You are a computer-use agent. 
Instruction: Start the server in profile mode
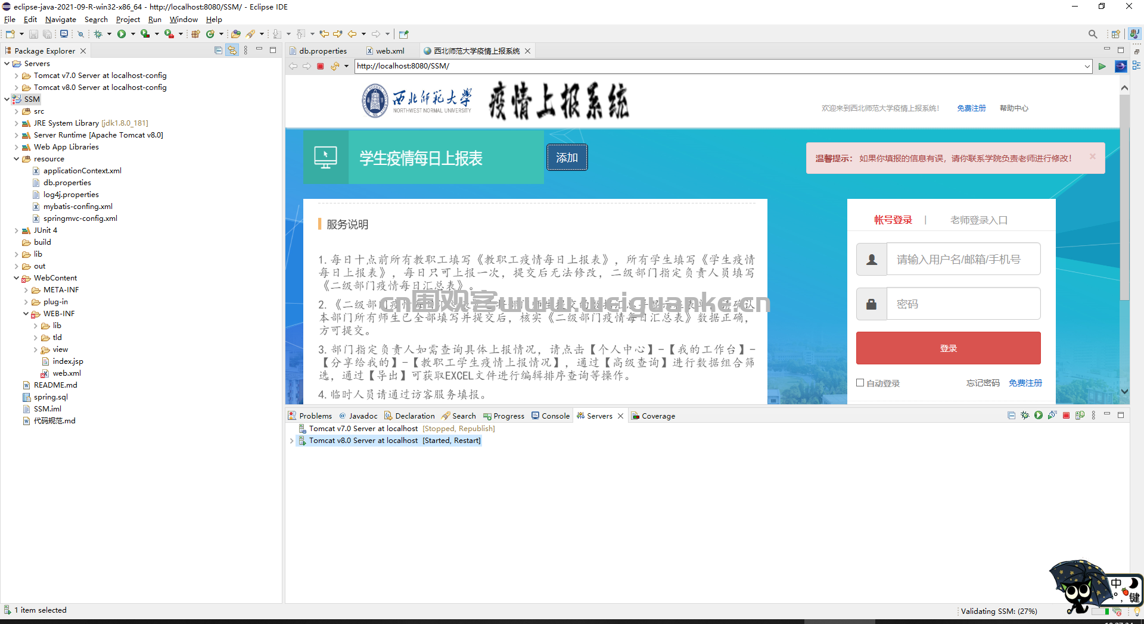[1052, 416]
